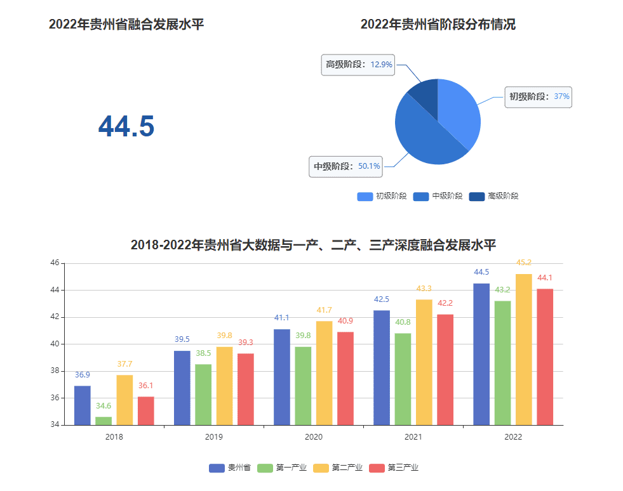Click the 2018 第一产业 bar valued 34.6
The image size is (623, 491).
click(104, 421)
